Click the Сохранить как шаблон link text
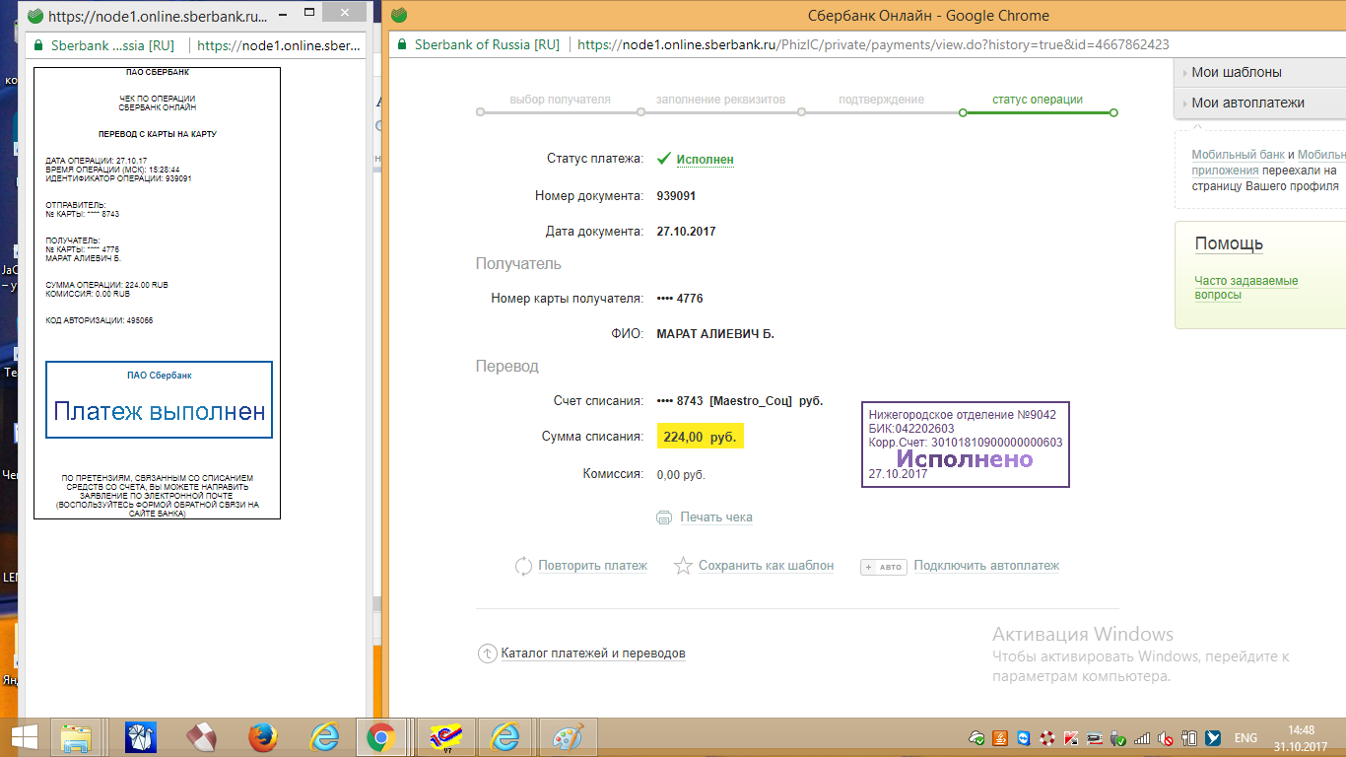Screen dimensions: 1346x757 [766, 566]
